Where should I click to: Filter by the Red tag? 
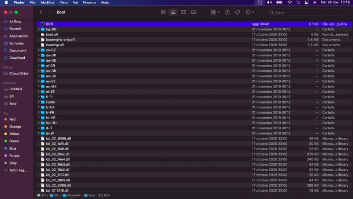(12, 119)
